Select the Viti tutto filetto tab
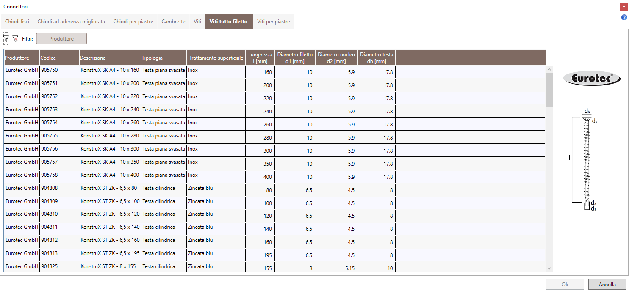The image size is (629, 293). coord(228,21)
